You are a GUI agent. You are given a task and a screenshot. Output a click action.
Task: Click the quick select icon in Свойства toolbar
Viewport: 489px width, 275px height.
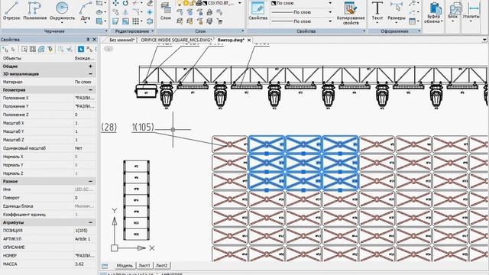click(x=50, y=49)
